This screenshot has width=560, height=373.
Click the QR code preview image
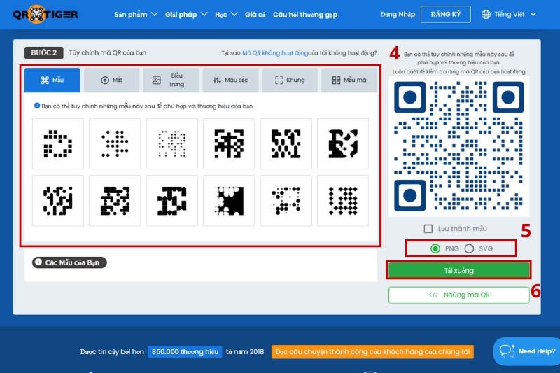click(459, 146)
